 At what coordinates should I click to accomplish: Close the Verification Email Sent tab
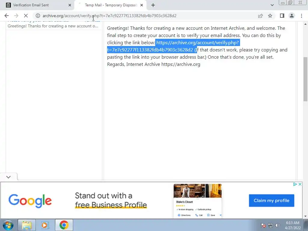click(70, 5)
